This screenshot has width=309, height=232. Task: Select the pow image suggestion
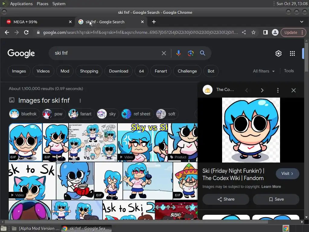pyautogui.click(x=54, y=114)
